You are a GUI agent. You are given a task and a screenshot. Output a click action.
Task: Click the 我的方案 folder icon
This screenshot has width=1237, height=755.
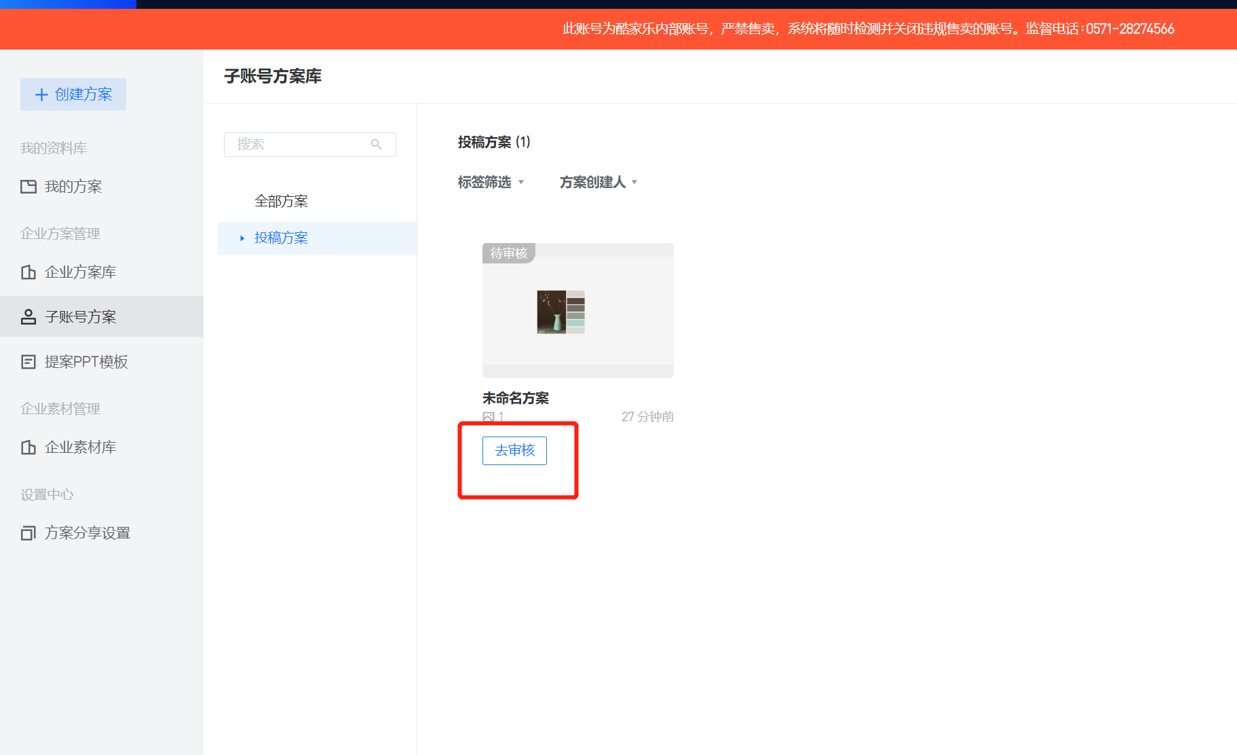[x=28, y=187]
